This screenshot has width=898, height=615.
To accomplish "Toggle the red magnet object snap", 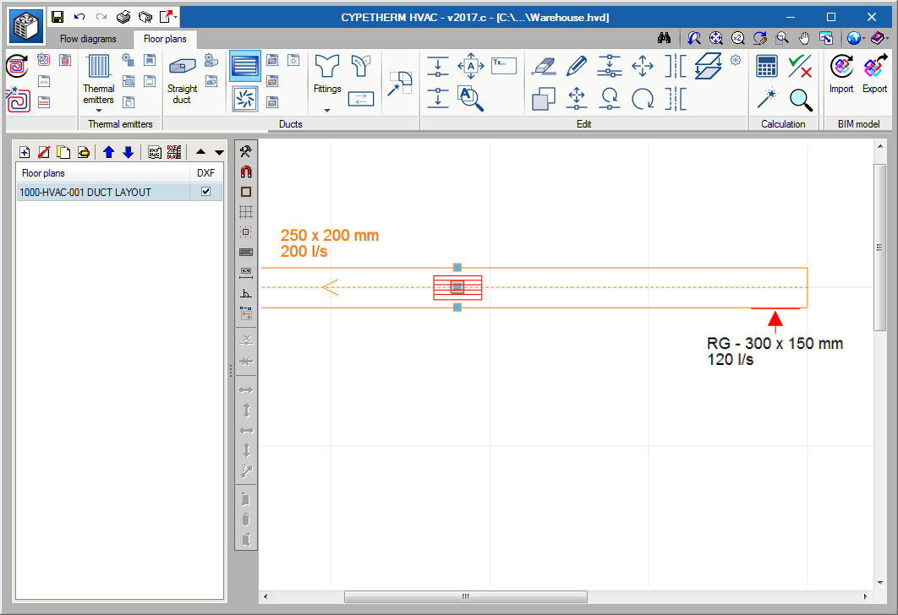I will tap(246, 171).
